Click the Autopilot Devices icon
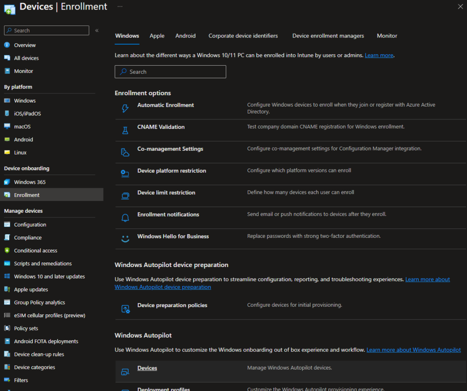467x391 pixels. (125, 371)
